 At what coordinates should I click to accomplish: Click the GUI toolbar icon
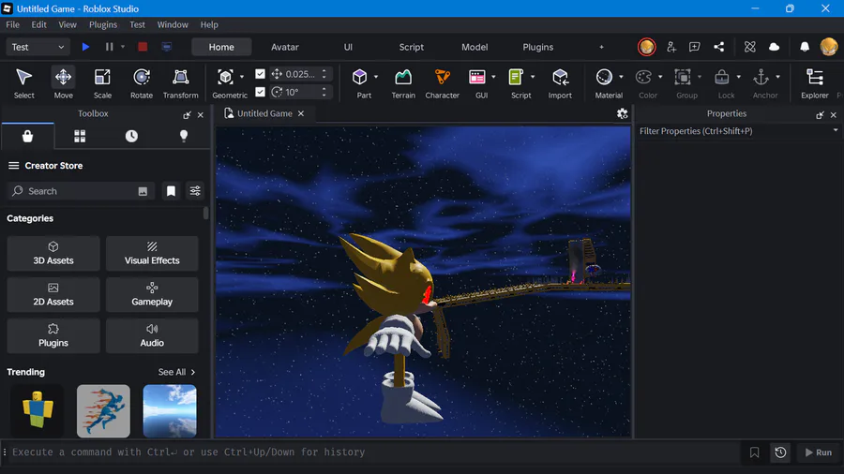coord(477,77)
